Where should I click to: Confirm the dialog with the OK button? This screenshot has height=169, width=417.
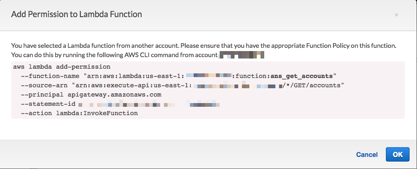[x=397, y=155]
